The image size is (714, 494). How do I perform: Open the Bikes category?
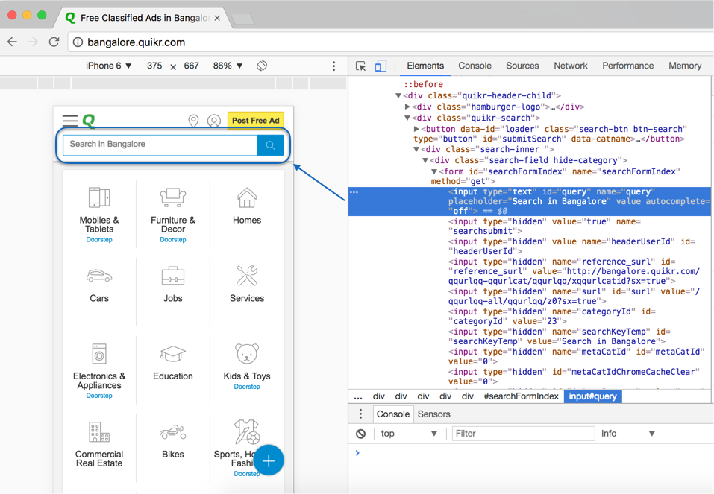pos(173,441)
